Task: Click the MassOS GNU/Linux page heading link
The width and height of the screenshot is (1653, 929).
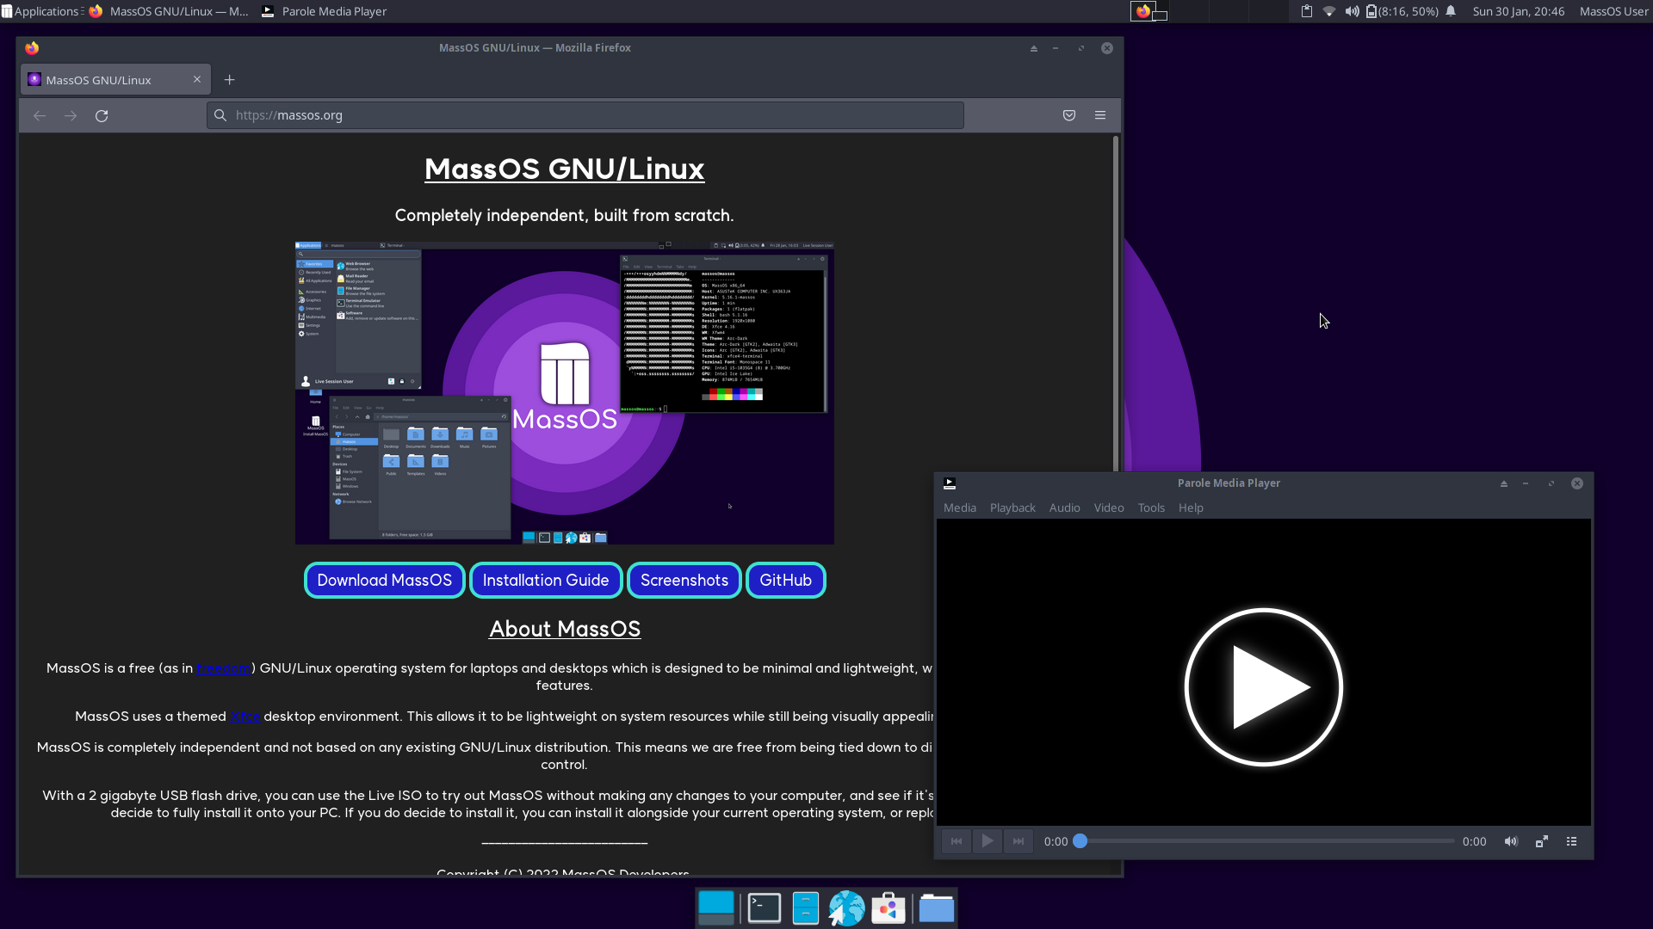Action: (x=564, y=169)
